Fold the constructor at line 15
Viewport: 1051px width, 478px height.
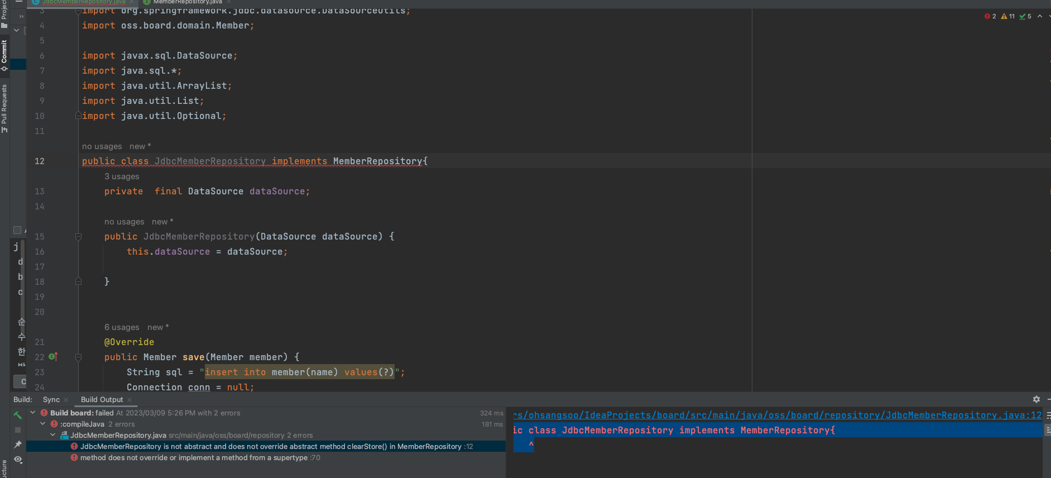78,237
